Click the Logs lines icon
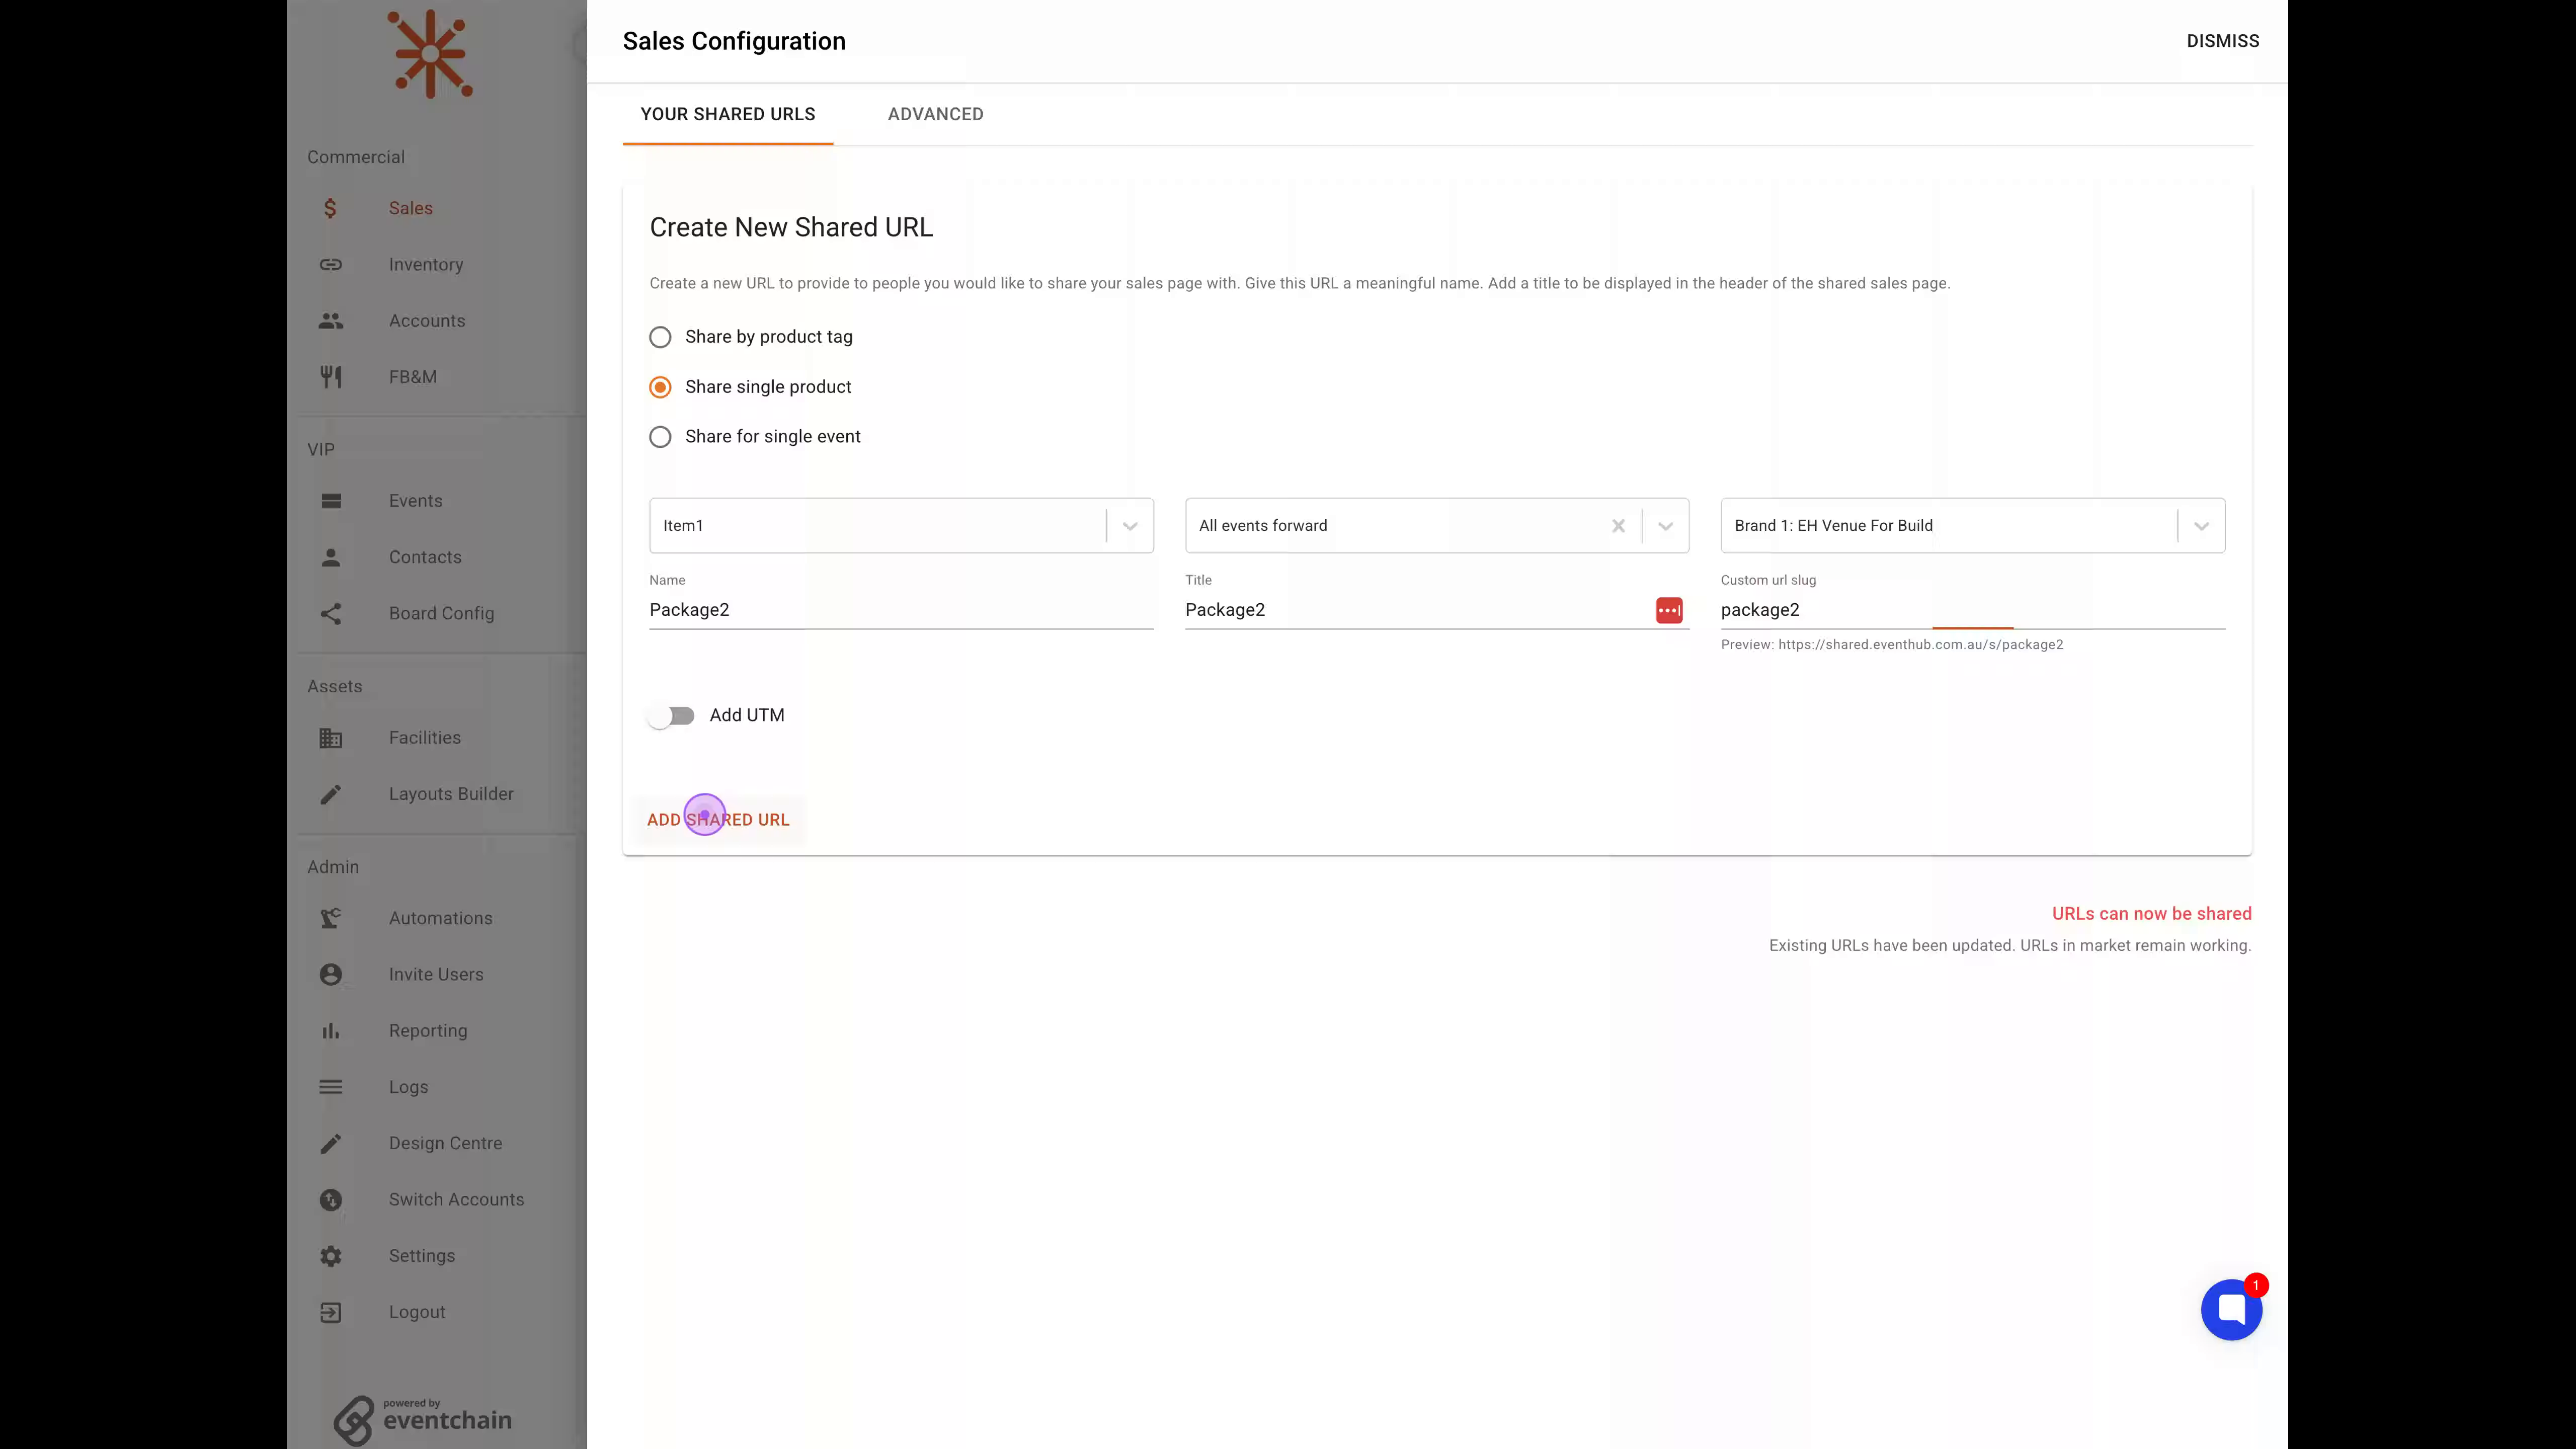Screen dimensions: 2576x1449 (x=331, y=1087)
